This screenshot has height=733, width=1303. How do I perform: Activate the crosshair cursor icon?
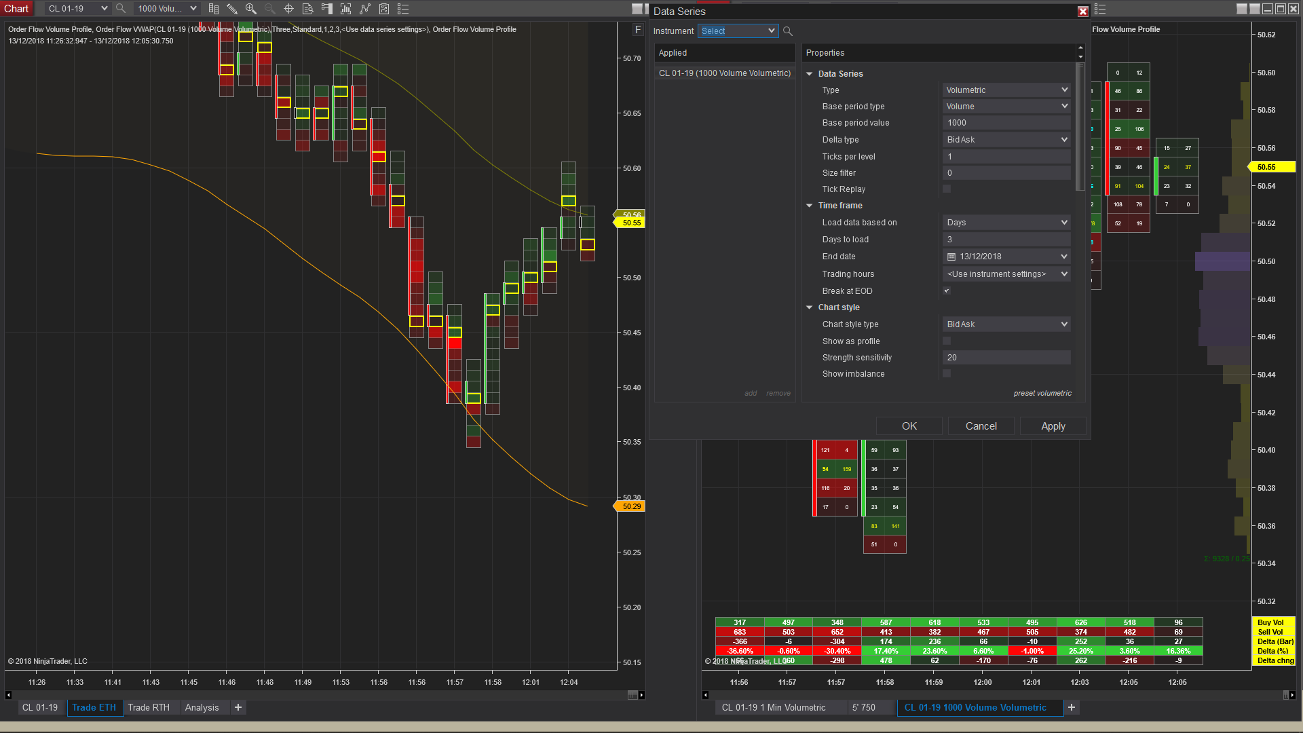(x=288, y=9)
